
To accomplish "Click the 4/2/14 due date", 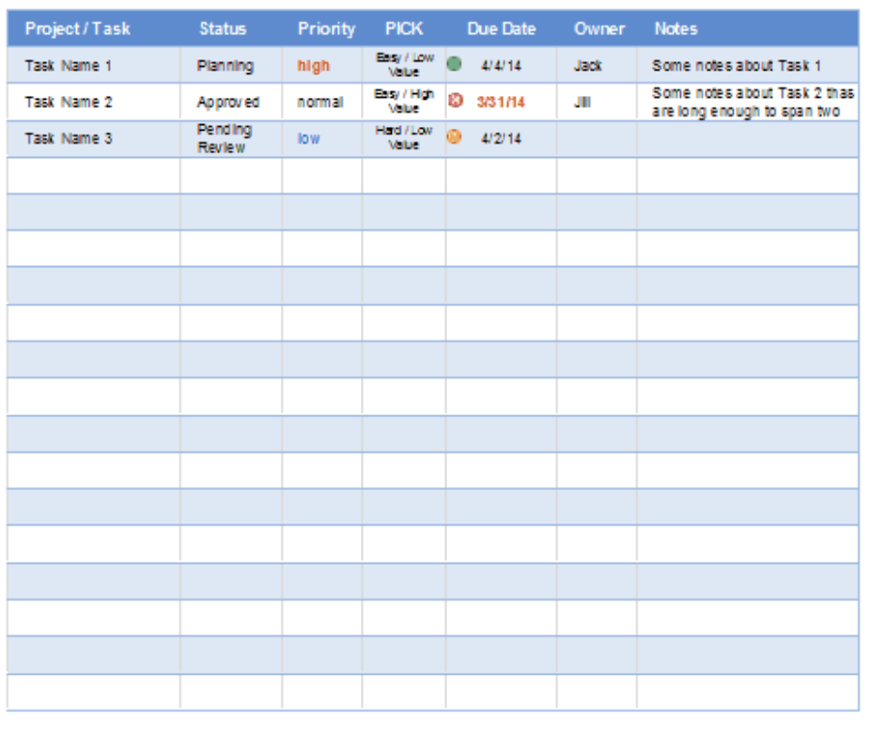I will (x=501, y=139).
